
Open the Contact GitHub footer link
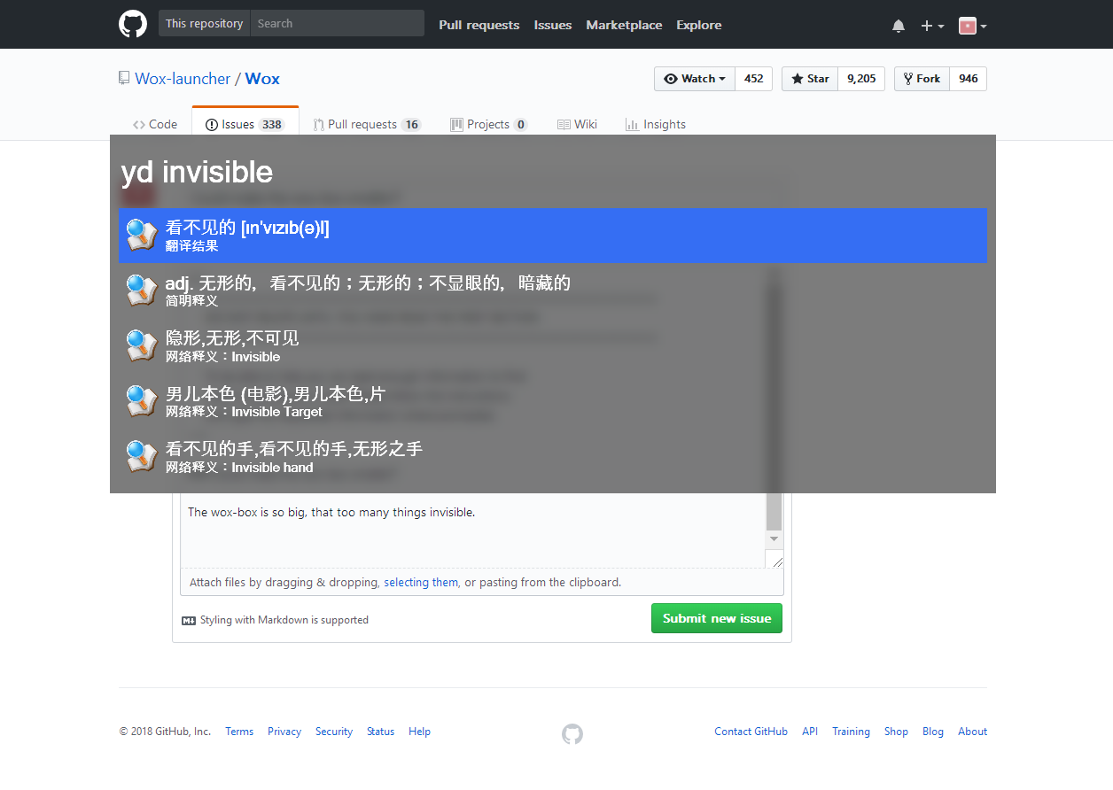click(751, 732)
